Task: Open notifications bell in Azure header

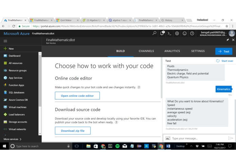Action: 162,33
